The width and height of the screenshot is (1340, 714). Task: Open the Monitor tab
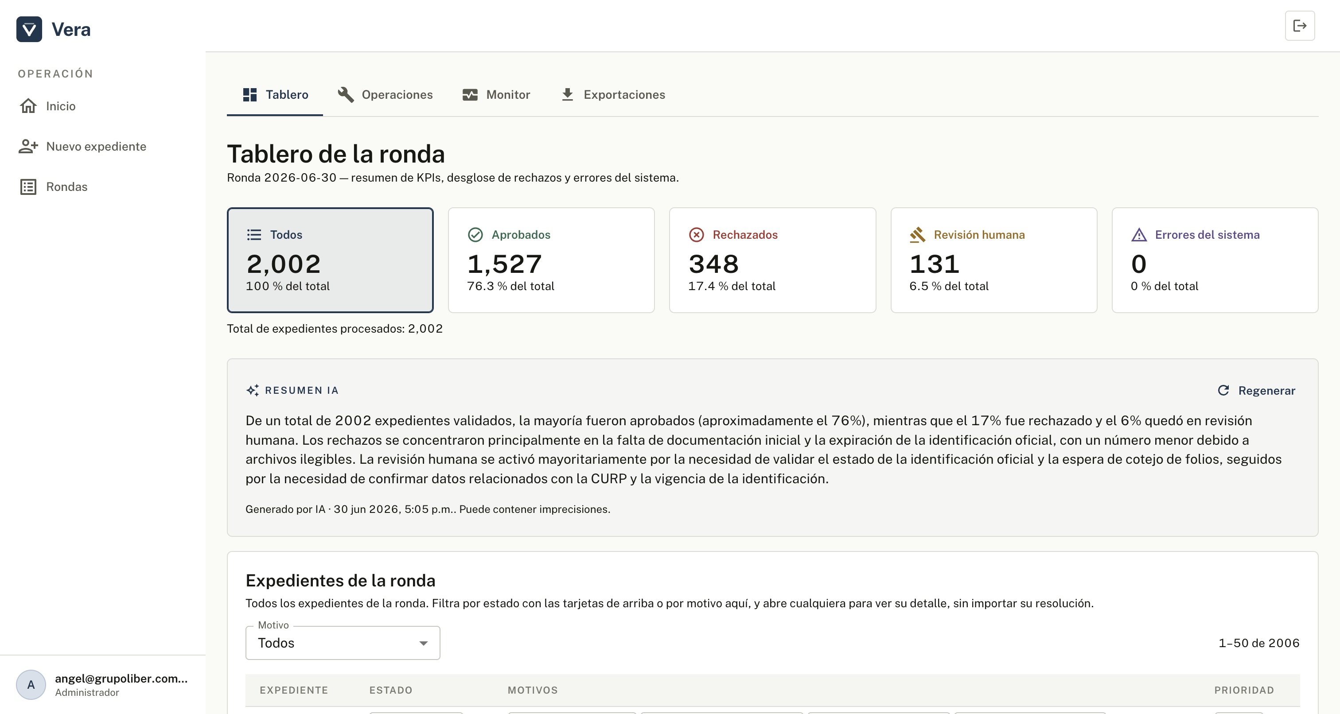(x=496, y=95)
